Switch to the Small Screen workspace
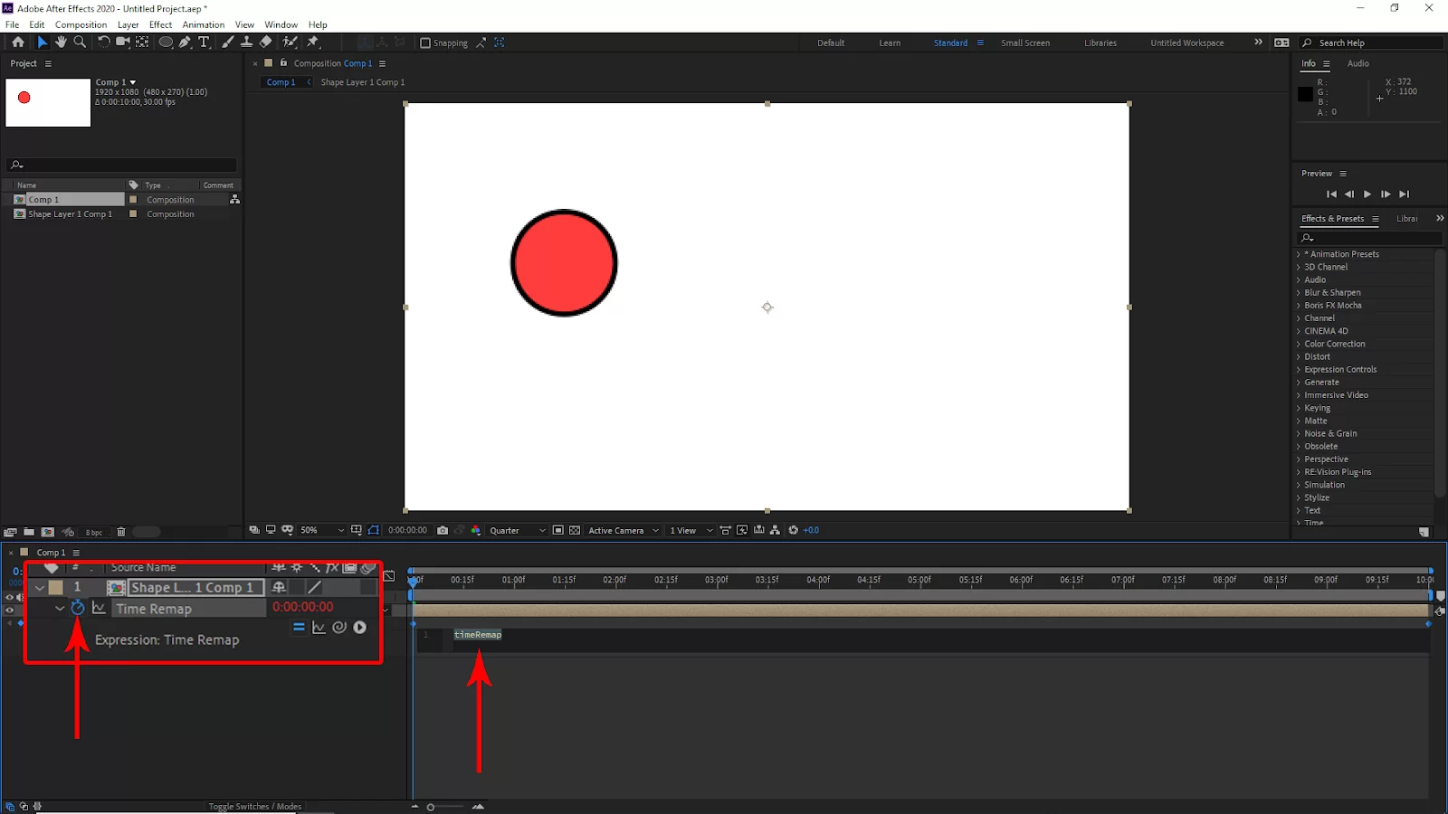The image size is (1448, 814). tap(1025, 43)
